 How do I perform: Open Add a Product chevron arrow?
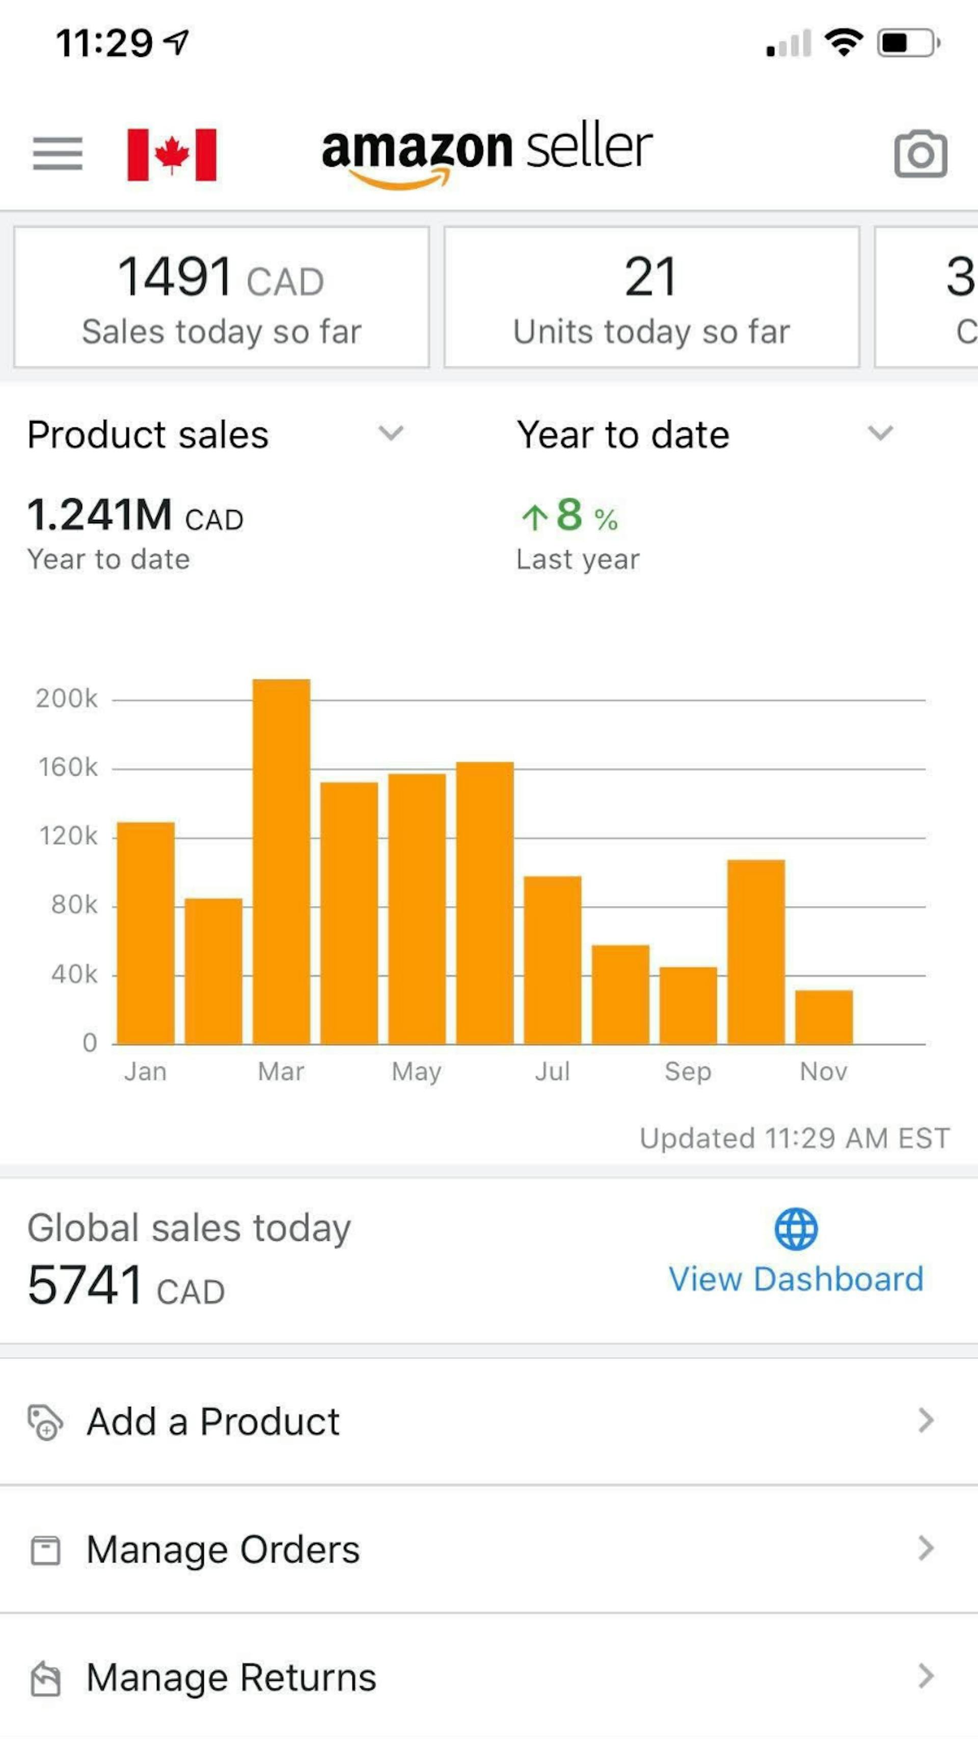pos(926,1421)
